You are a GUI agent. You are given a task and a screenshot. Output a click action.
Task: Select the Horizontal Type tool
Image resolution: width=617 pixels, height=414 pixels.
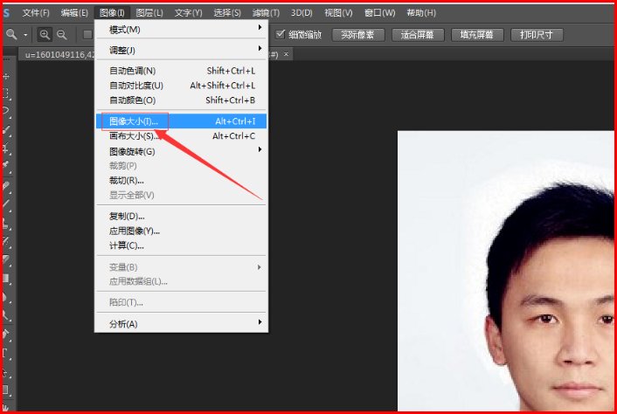pyautogui.click(x=7, y=353)
